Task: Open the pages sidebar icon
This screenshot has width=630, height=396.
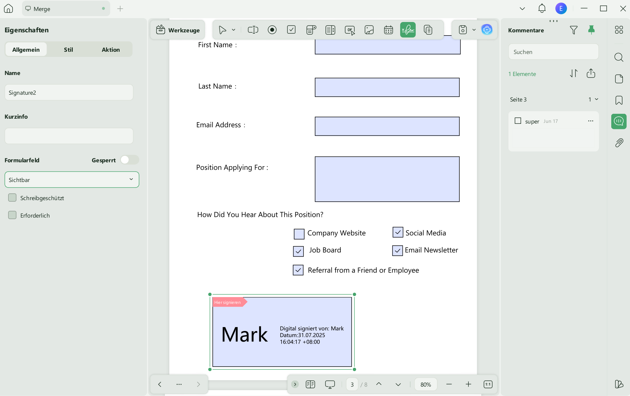Action: (619, 79)
